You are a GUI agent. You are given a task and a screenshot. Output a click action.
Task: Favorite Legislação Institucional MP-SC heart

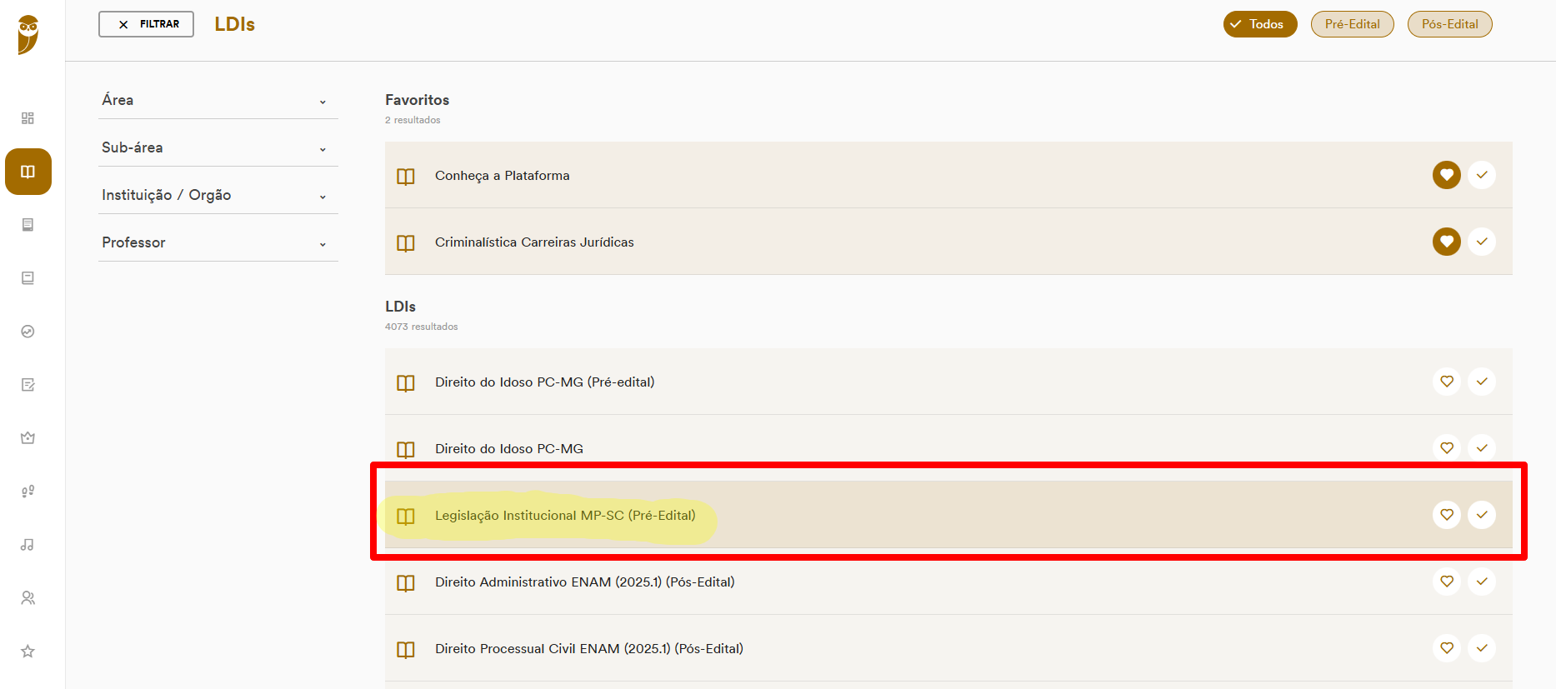coord(1447,515)
